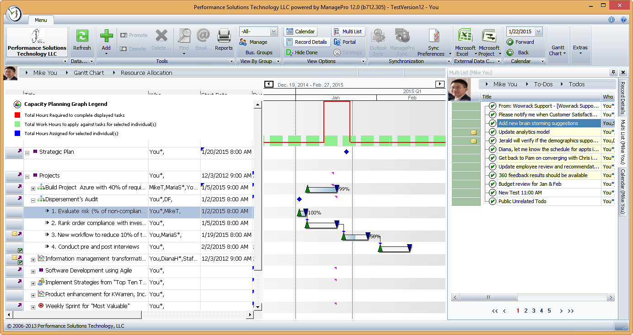Open the Find magnifier tool

tap(184, 36)
